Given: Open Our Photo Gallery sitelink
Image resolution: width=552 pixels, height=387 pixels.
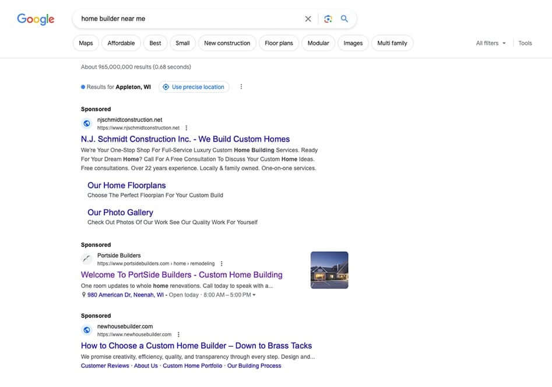Looking at the screenshot, I should pyautogui.click(x=120, y=213).
